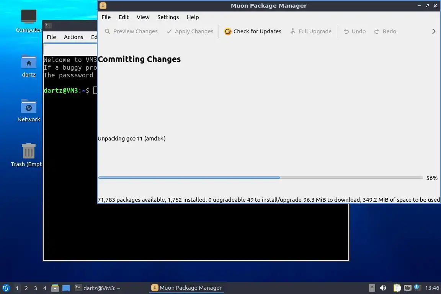The image size is (441, 294).
Task: Switch to virtual desktop 3
Action: pyautogui.click(x=36, y=288)
